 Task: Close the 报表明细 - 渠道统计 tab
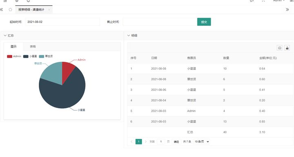[49, 9]
